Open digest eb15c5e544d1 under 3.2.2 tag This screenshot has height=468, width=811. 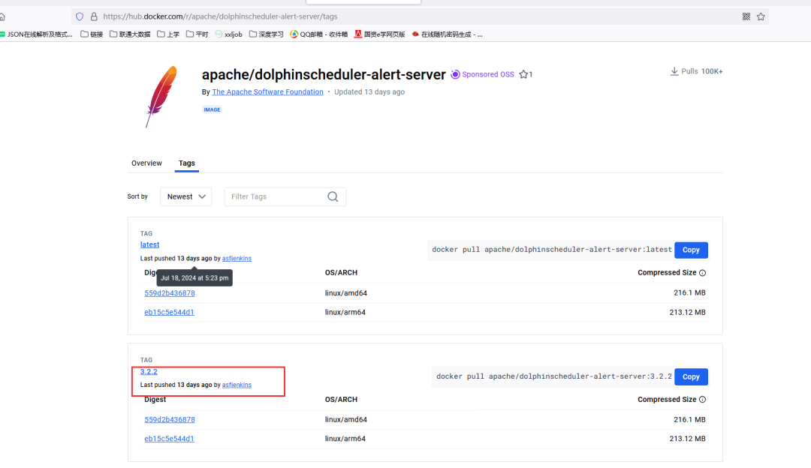tap(169, 439)
